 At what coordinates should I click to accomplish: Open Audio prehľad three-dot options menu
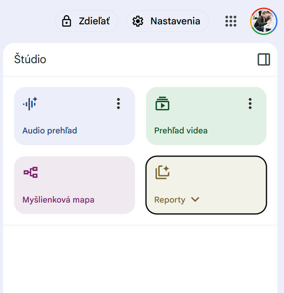coord(119,103)
